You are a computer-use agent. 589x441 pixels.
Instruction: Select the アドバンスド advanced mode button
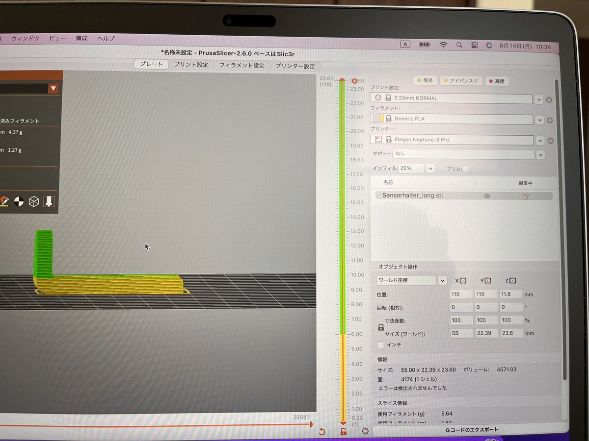point(460,81)
